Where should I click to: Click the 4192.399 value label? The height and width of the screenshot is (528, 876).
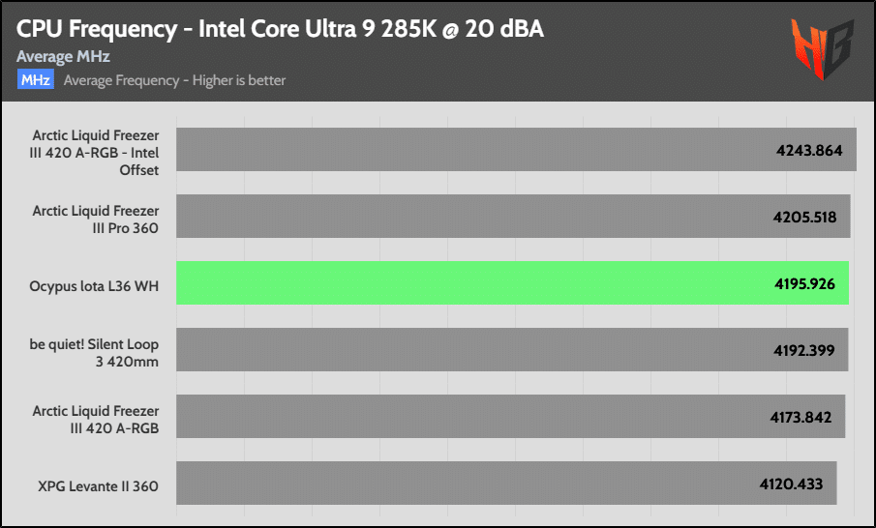click(804, 350)
